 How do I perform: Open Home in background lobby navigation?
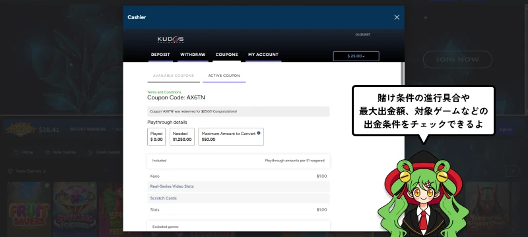[x=23, y=153]
